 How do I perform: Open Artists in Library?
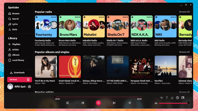pyautogui.click(x=13, y=50)
